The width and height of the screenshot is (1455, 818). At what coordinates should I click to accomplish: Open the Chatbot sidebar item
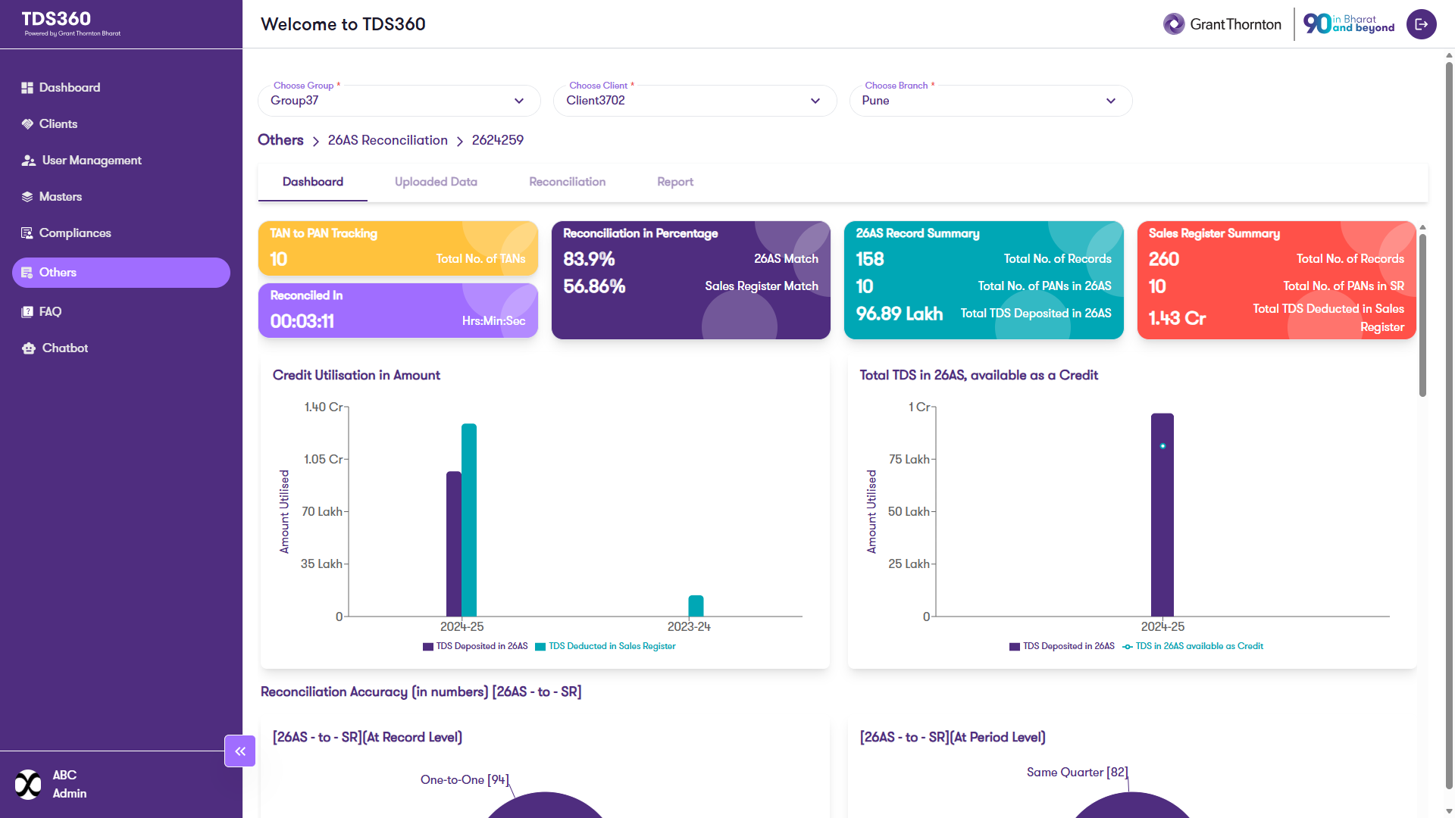click(x=121, y=348)
